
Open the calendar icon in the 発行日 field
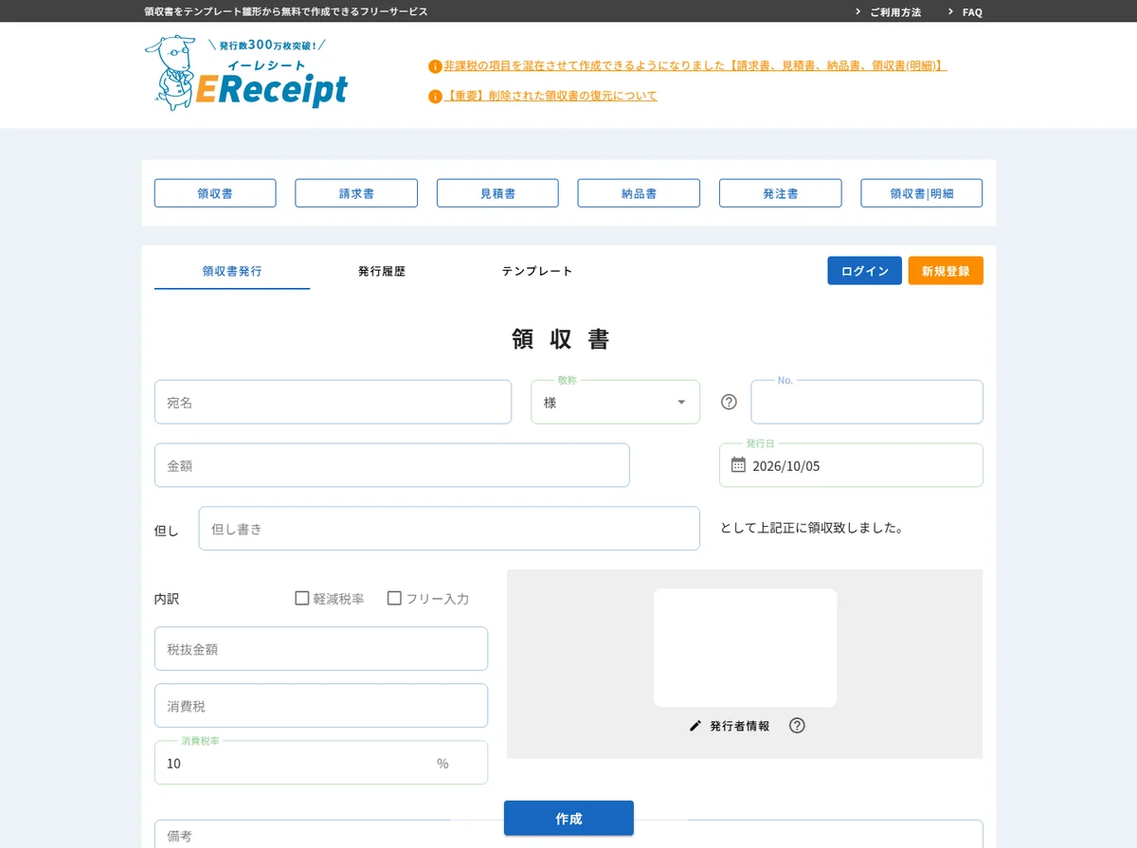(x=738, y=465)
